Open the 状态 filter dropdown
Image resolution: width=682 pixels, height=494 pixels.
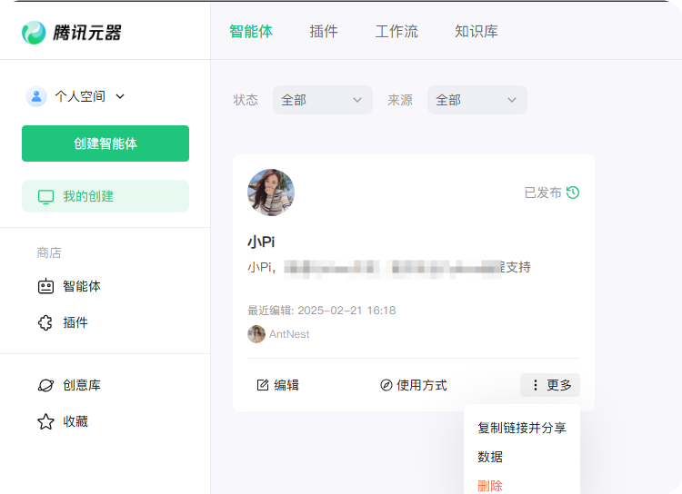coord(322,100)
